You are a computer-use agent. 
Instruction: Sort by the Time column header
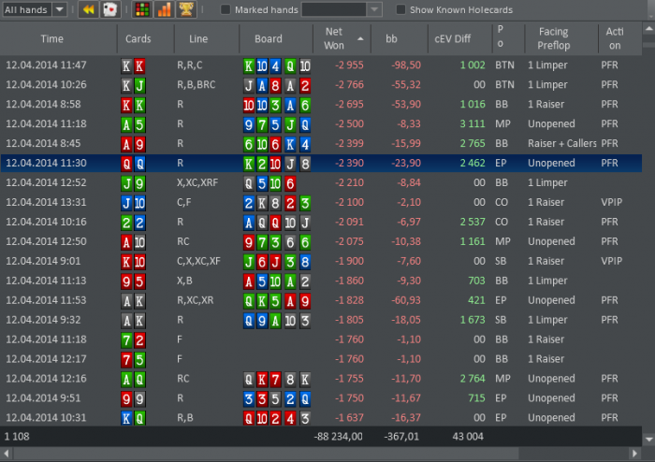(58, 39)
